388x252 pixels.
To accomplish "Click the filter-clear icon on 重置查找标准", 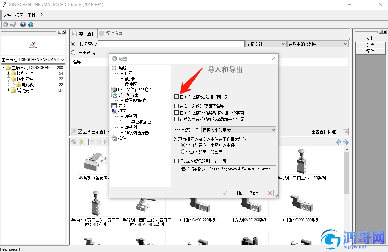I will pyautogui.click(x=346, y=131).
